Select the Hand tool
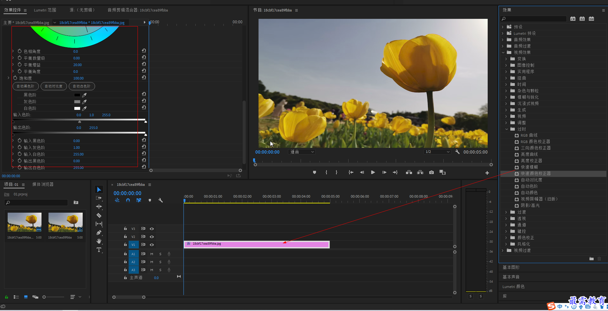This screenshot has width=608, height=311. 99,241
